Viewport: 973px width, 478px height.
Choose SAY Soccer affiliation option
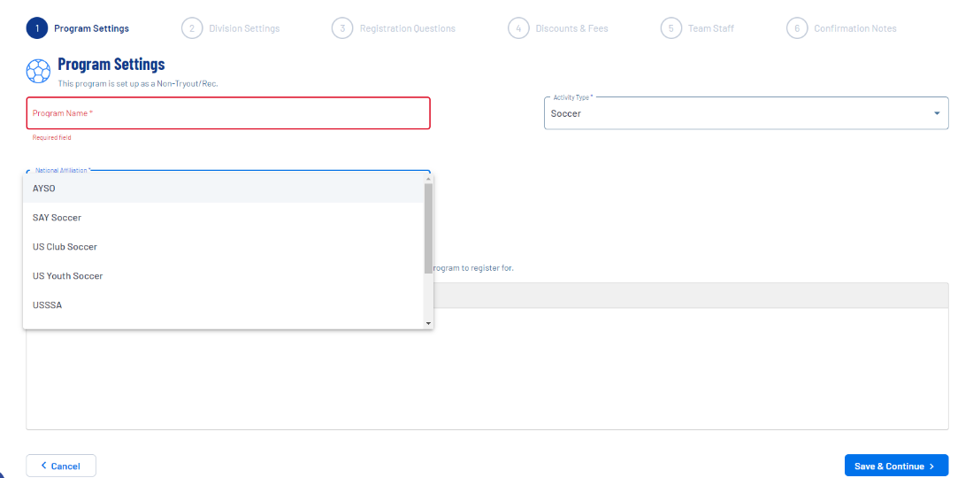(57, 218)
